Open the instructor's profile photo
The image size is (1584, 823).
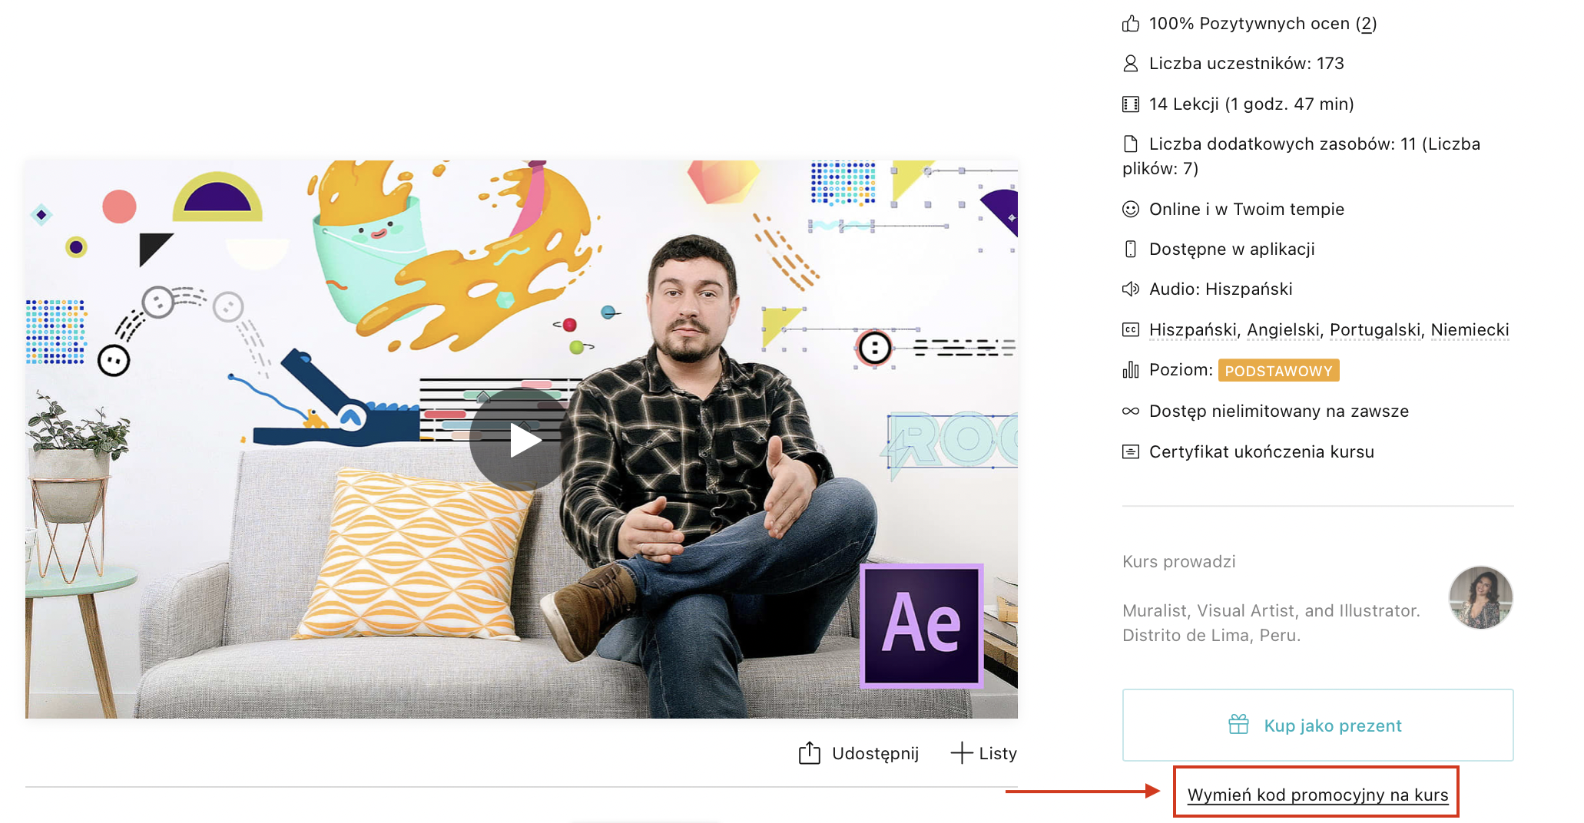tap(1480, 598)
